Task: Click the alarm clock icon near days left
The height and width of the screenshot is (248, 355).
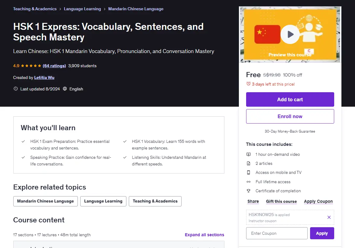Action: (248, 84)
